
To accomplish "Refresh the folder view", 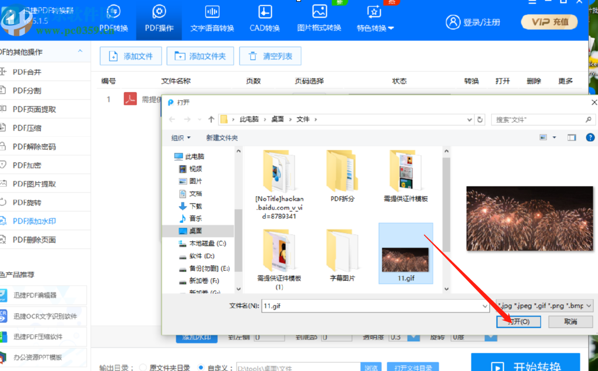I will (x=480, y=119).
